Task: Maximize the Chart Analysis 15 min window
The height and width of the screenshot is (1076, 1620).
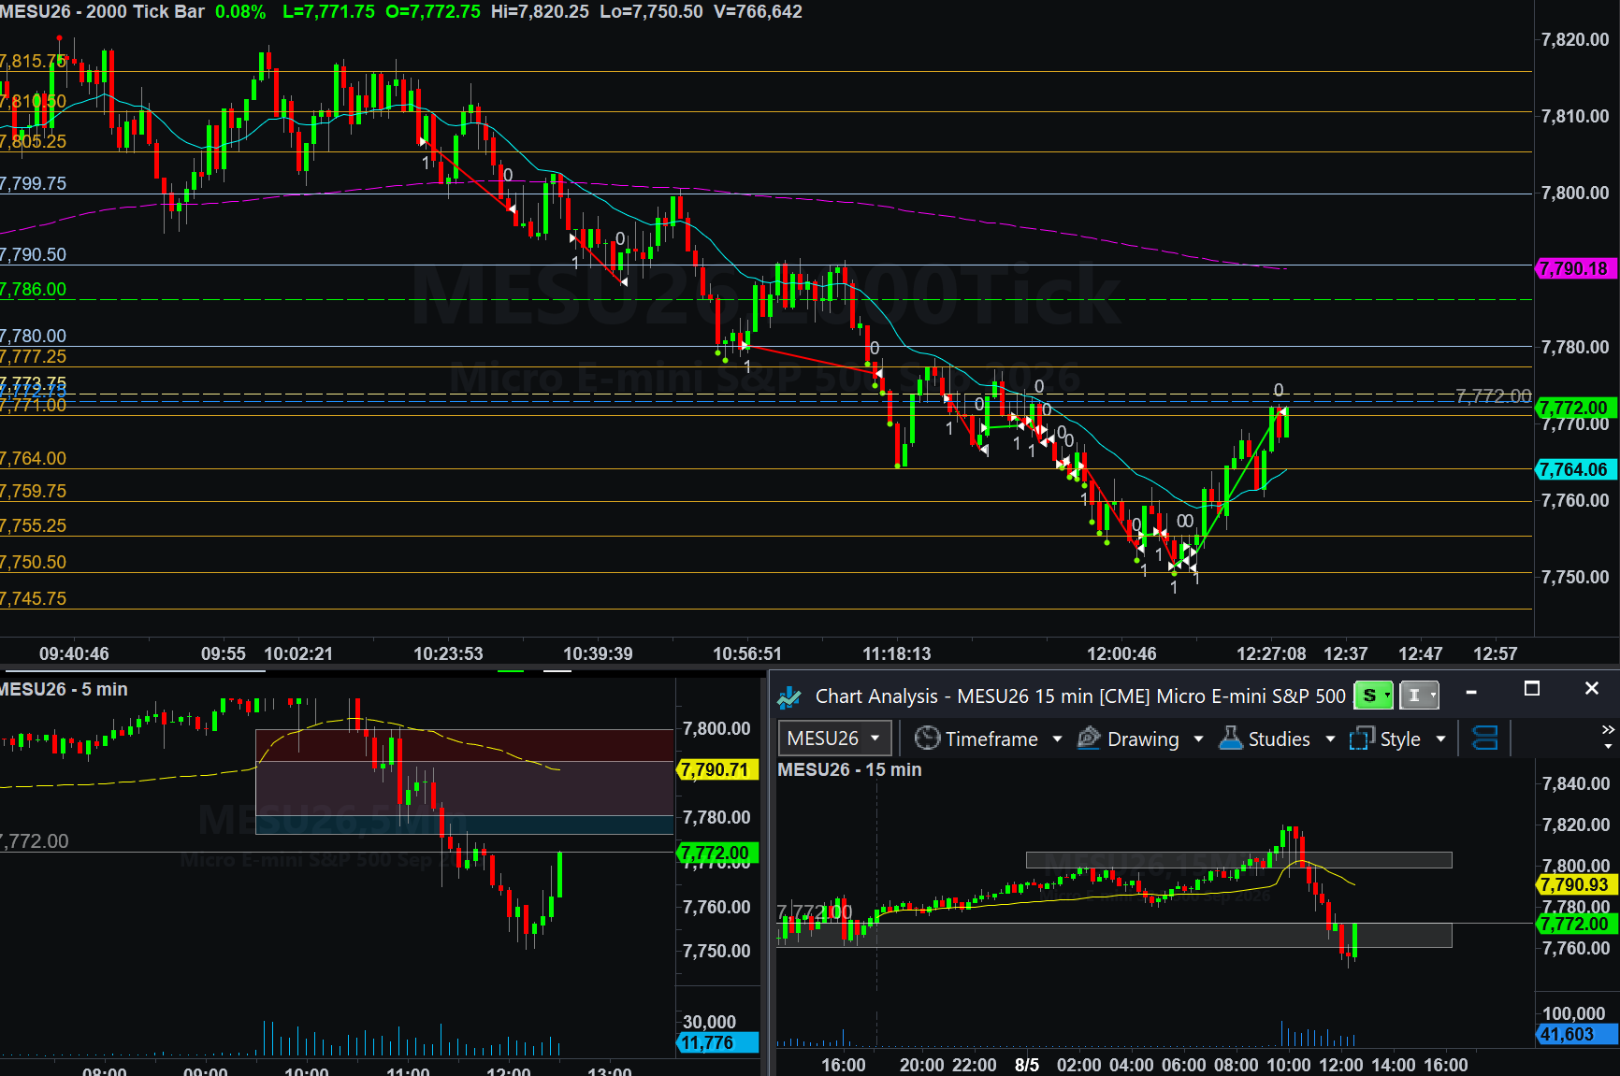Action: (x=1532, y=689)
